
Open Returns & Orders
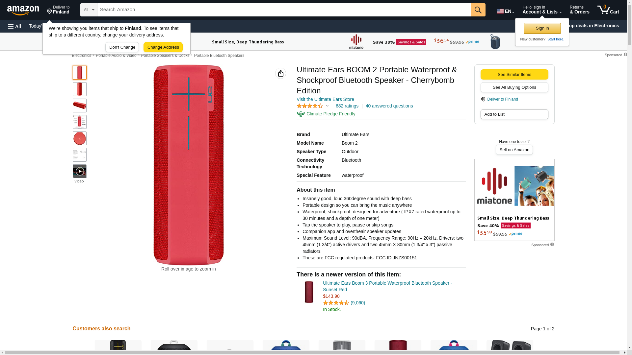click(x=579, y=10)
